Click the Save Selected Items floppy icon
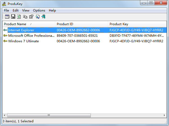The image size is (169, 126). [13, 17]
